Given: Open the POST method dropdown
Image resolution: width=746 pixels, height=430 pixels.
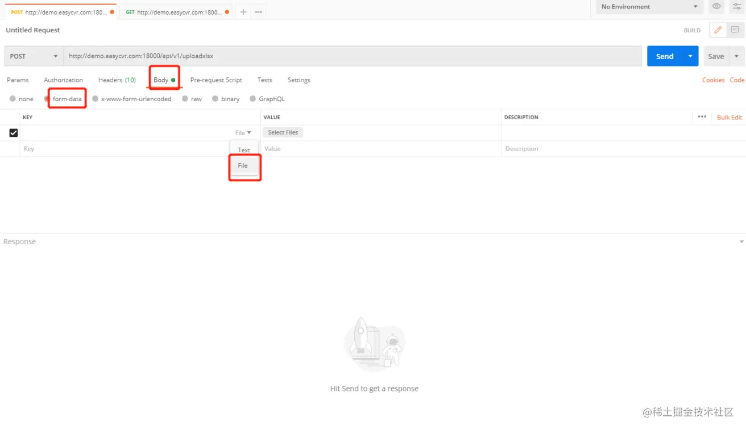Looking at the screenshot, I should click(x=33, y=56).
